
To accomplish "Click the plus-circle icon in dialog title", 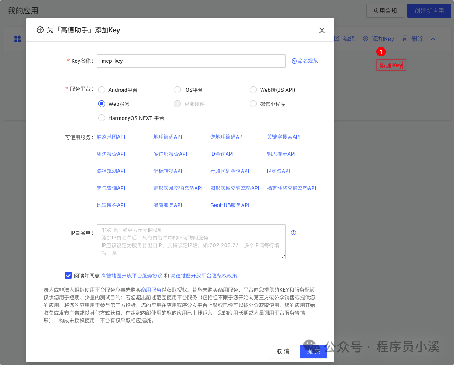I will click(40, 30).
